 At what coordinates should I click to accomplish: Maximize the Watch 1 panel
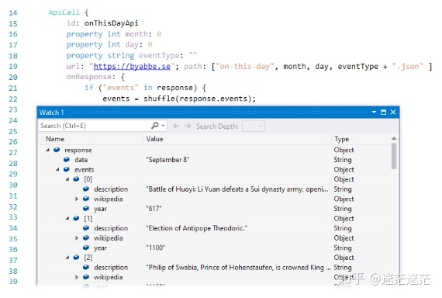383,113
